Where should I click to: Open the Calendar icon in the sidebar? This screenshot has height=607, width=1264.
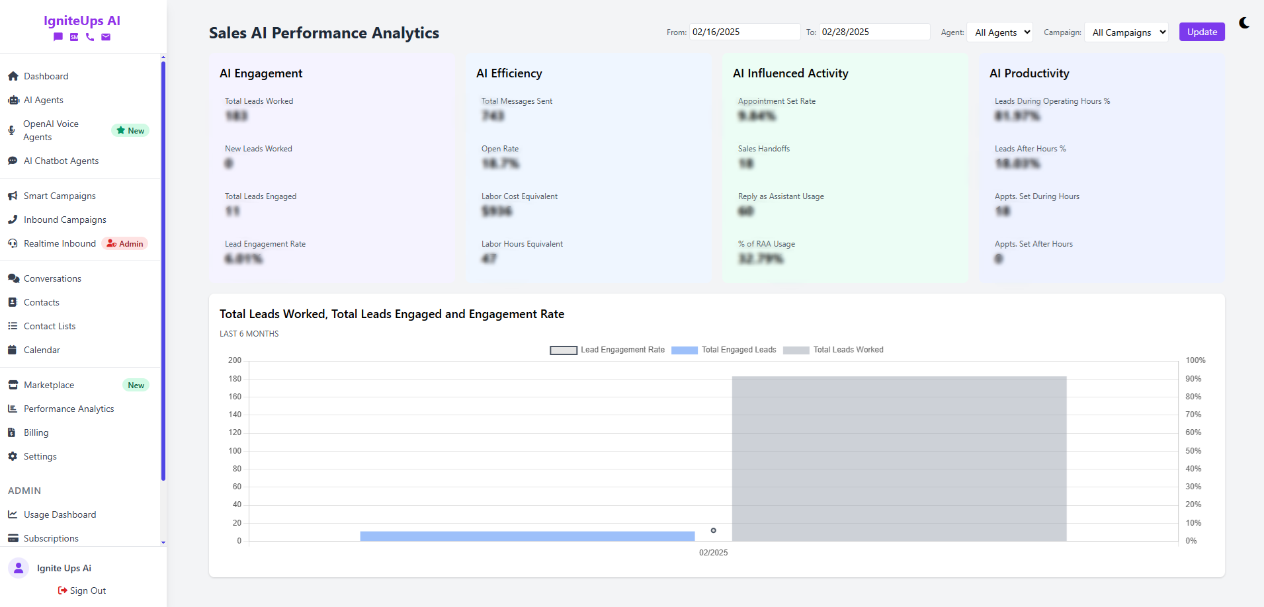[x=13, y=350]
